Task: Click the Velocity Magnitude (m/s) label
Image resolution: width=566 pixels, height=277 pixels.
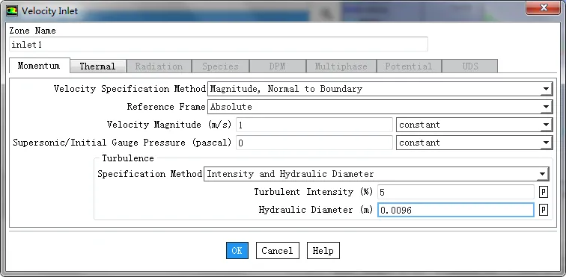Action: tap(169, 125)
